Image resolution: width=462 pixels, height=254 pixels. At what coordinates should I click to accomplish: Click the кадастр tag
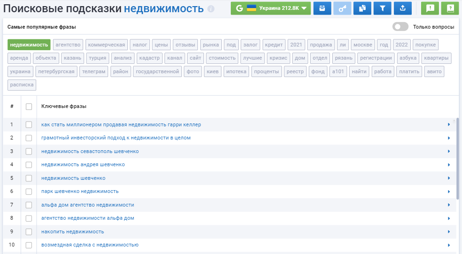point(149,58)
